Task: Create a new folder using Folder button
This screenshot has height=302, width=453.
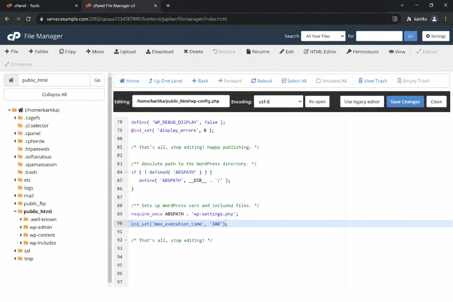Action: 39,52
